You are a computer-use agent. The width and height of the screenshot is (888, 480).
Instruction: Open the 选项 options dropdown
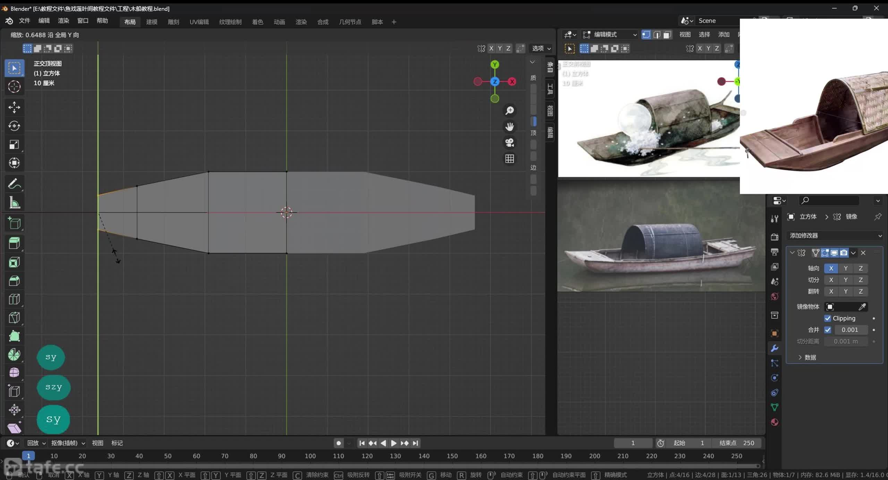541,49
